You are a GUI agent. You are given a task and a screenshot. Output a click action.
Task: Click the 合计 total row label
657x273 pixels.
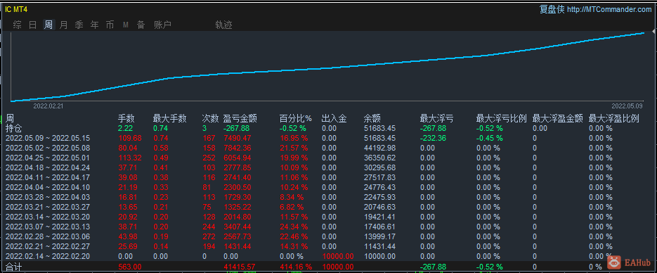(13, 267)
